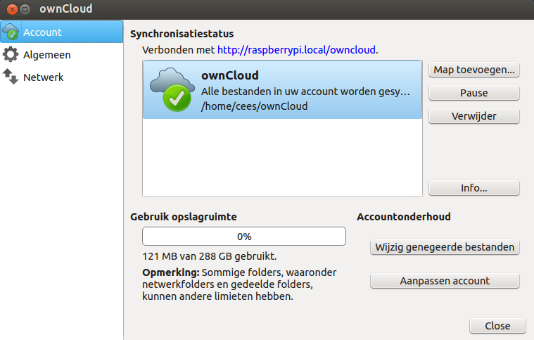Image resolution: width=534 pixels, height=340 pixels.
Task: Click the Verwijder button
Action: pyautogui.click(x=473, y=115)
